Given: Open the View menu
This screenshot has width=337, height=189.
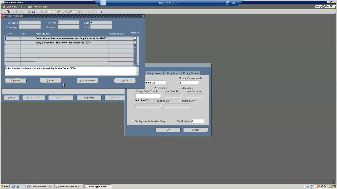Looking at the screenshot, I should pos(14,7).
